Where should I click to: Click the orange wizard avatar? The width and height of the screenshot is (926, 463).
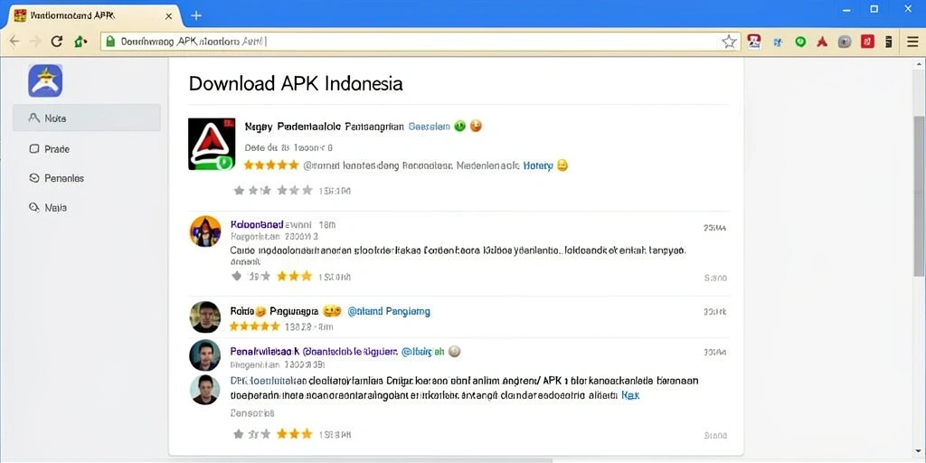[205, 231]
